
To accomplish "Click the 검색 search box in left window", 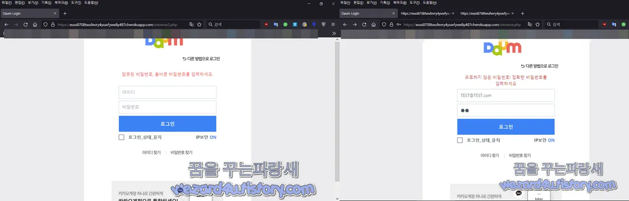I will coord(232,24).
